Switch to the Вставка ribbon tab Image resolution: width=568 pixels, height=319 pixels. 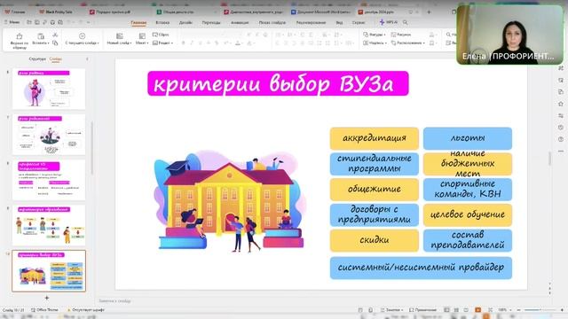tap(162, 22)
